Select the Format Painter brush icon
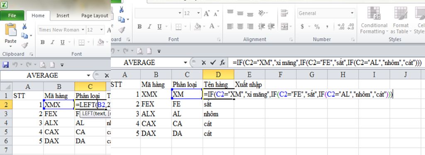 click(24, 45)
